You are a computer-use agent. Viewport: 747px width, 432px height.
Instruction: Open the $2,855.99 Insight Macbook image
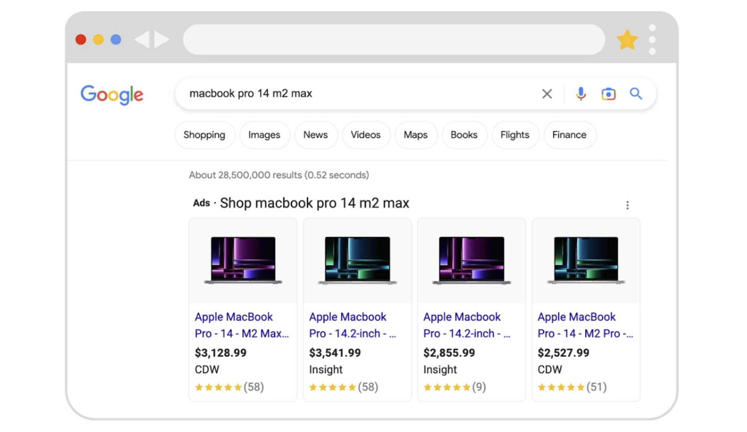[x=472, y=260]
